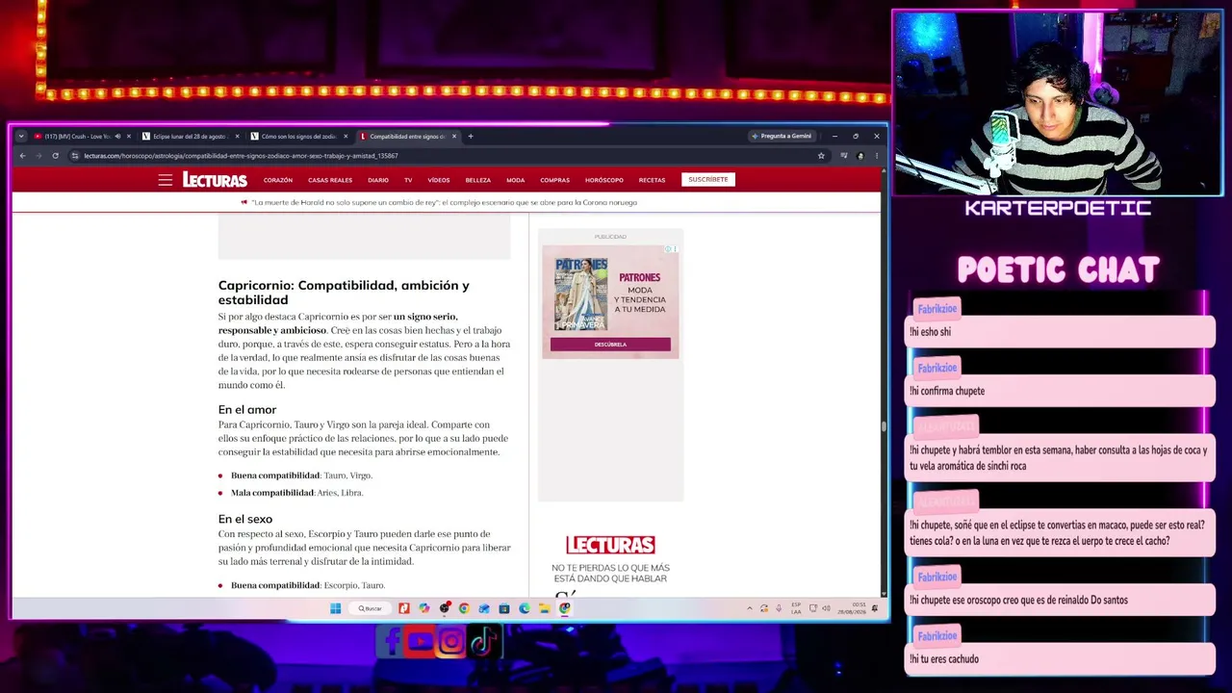The width and height of the screenshot is (1232, 693).
Task: Go to the TV section
Action: click(x=408, y=180)
